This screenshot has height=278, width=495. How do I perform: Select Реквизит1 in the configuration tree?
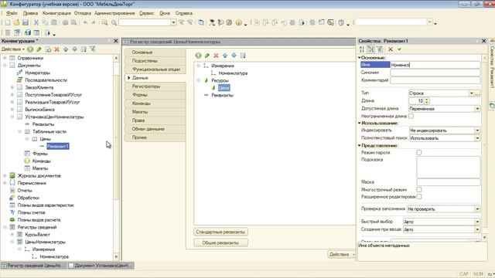58,146
